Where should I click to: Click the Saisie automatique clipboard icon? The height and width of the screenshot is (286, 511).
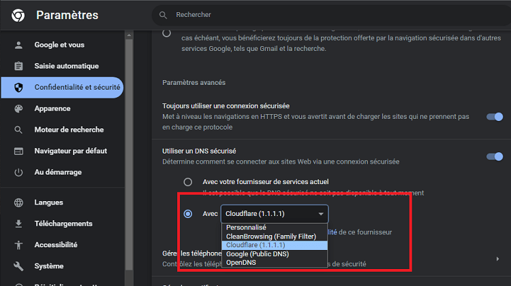(18, 66)
